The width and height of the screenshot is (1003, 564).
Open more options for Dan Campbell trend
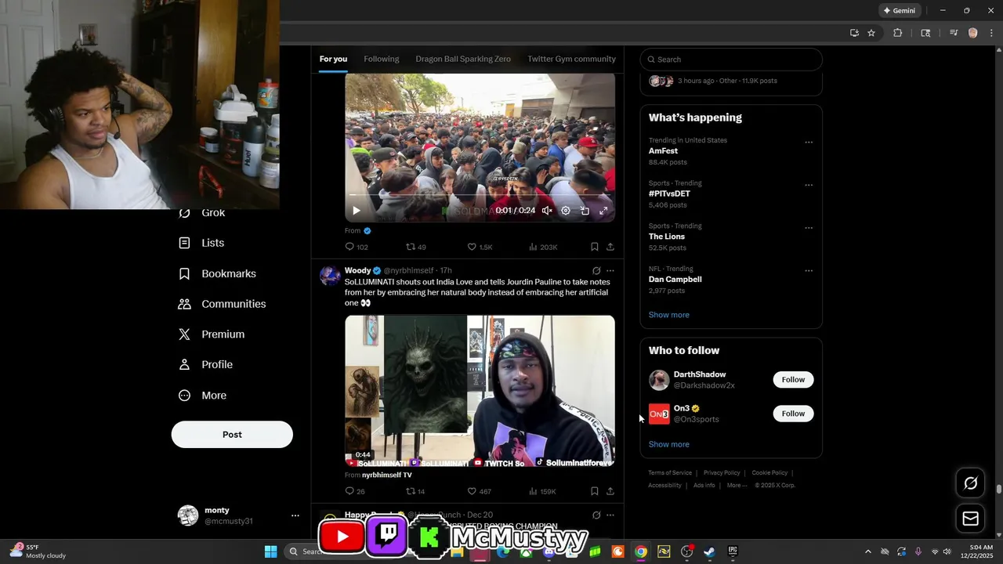809,271
